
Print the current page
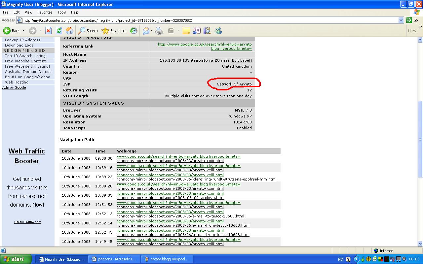pyautogui.click(x=159, y=31)
